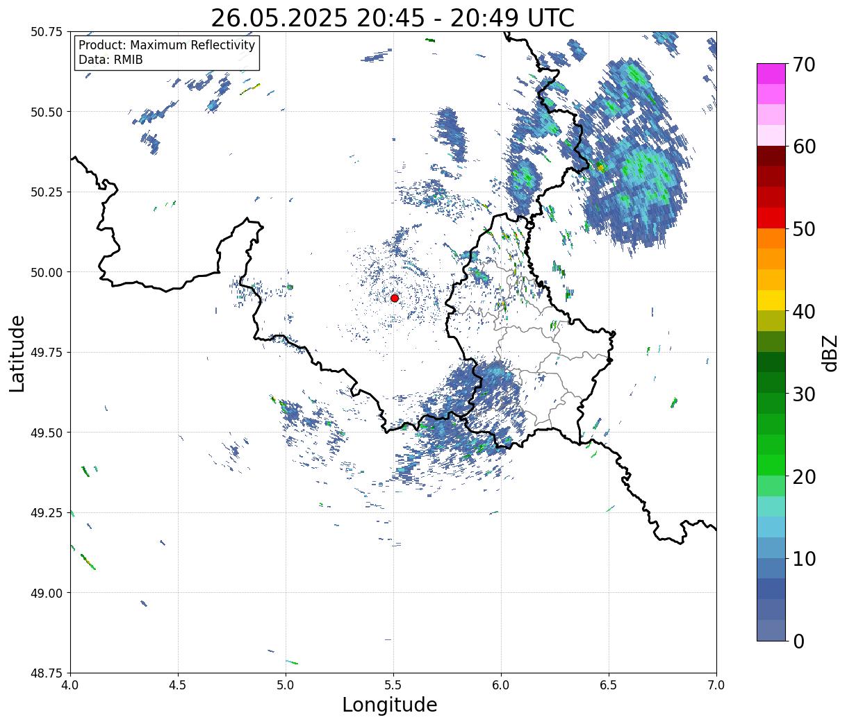The height and width of the screenshot is (722, 847).
Task: Click the longitude tick label 5.0
Action: pyautogui.click(x=286, y=685)
